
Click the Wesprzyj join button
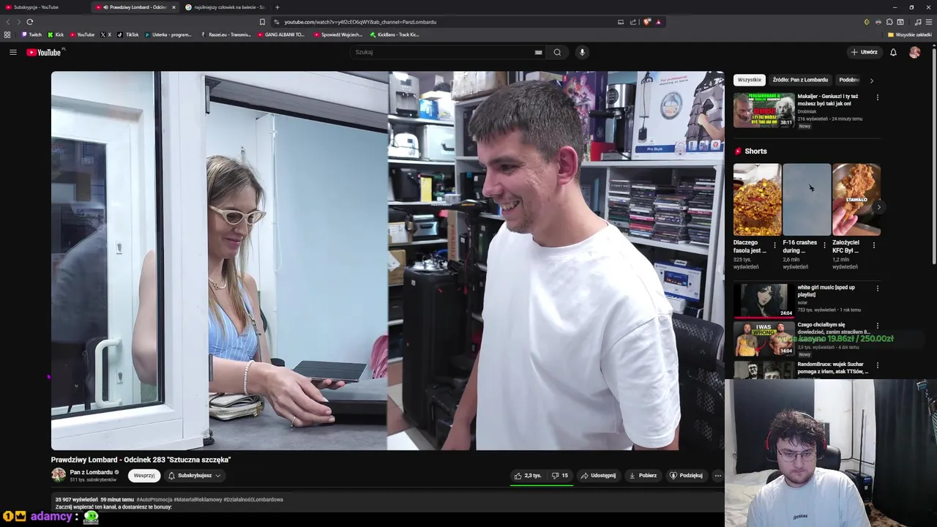[x=143, y=475]
